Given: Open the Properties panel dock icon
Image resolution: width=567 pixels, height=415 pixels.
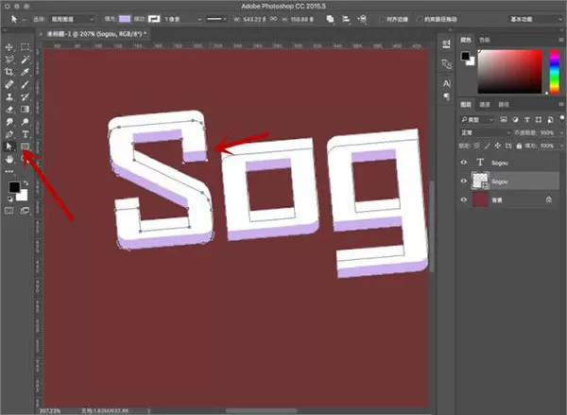Looking at the screenshot, I should [x=447, y=43].
